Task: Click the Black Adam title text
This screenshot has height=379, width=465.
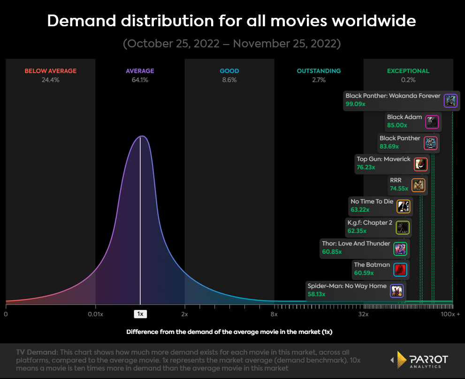Action: 404,117
